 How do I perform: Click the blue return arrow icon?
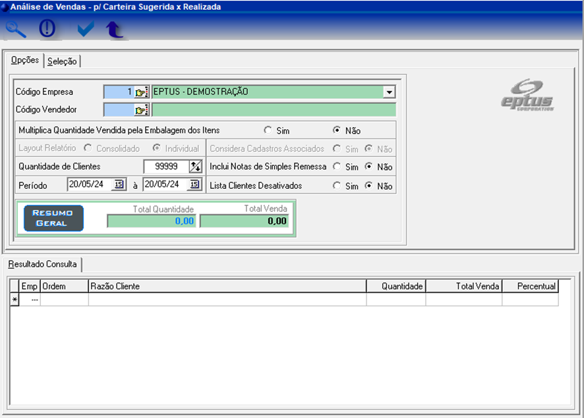[x=115, y=30]
